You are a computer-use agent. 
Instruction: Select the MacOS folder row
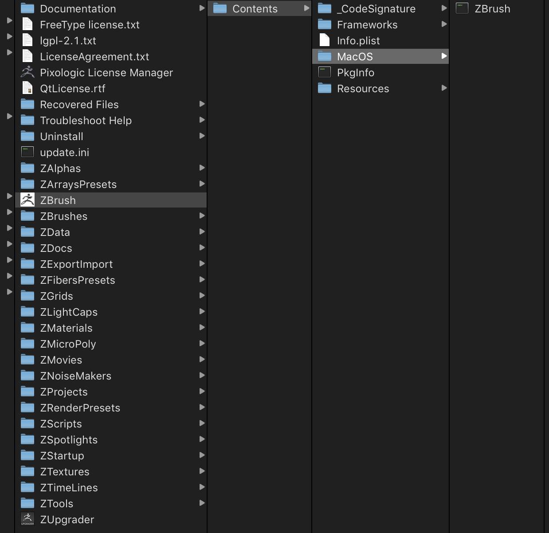click(x=355, y=56)
